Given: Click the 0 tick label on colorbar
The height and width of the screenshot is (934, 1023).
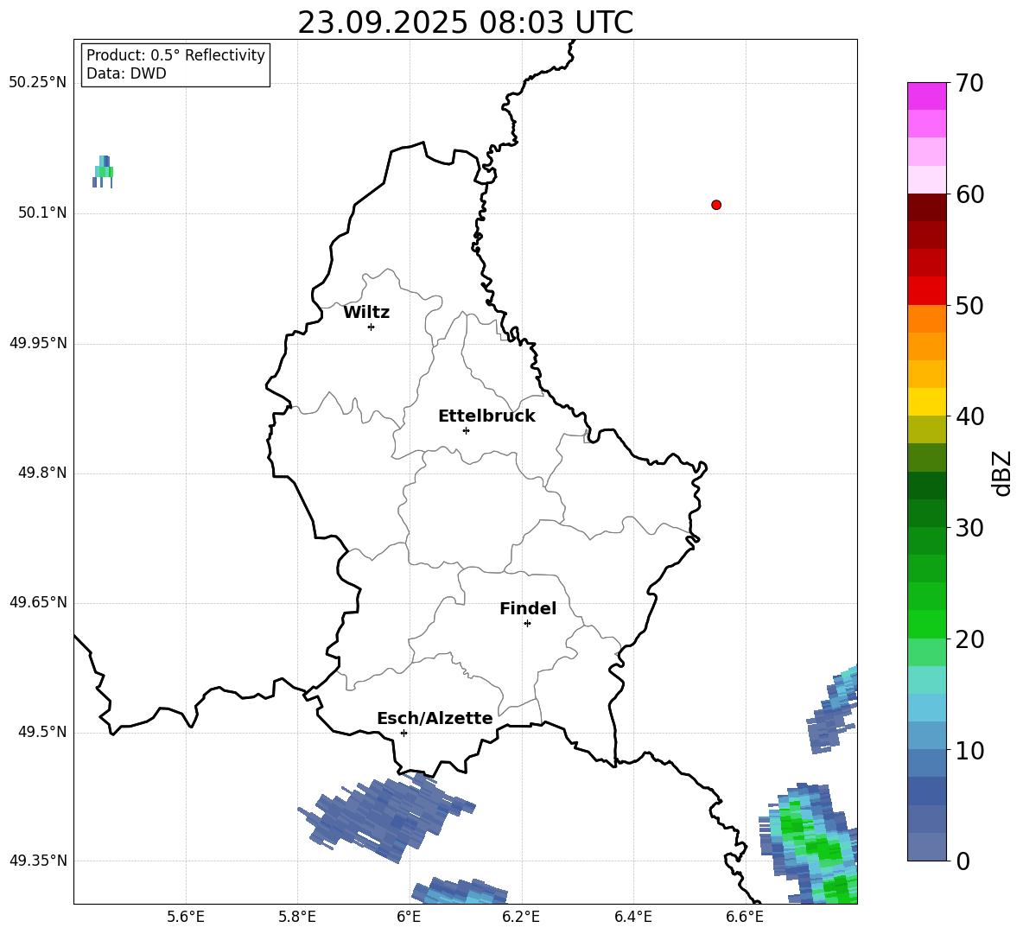Looking at the screenshot, I should point(963,861).
